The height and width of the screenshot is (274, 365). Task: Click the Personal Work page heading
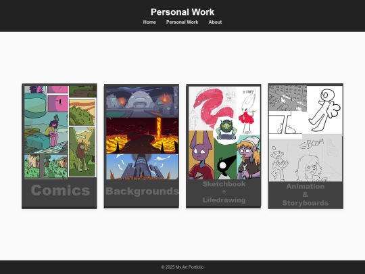(x=182, y=12)
